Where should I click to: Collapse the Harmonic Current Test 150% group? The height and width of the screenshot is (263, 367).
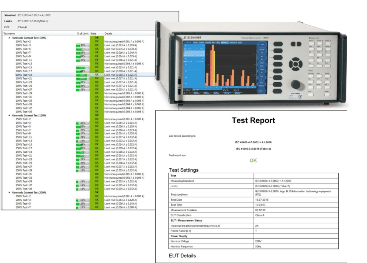(x=9, y=116)
